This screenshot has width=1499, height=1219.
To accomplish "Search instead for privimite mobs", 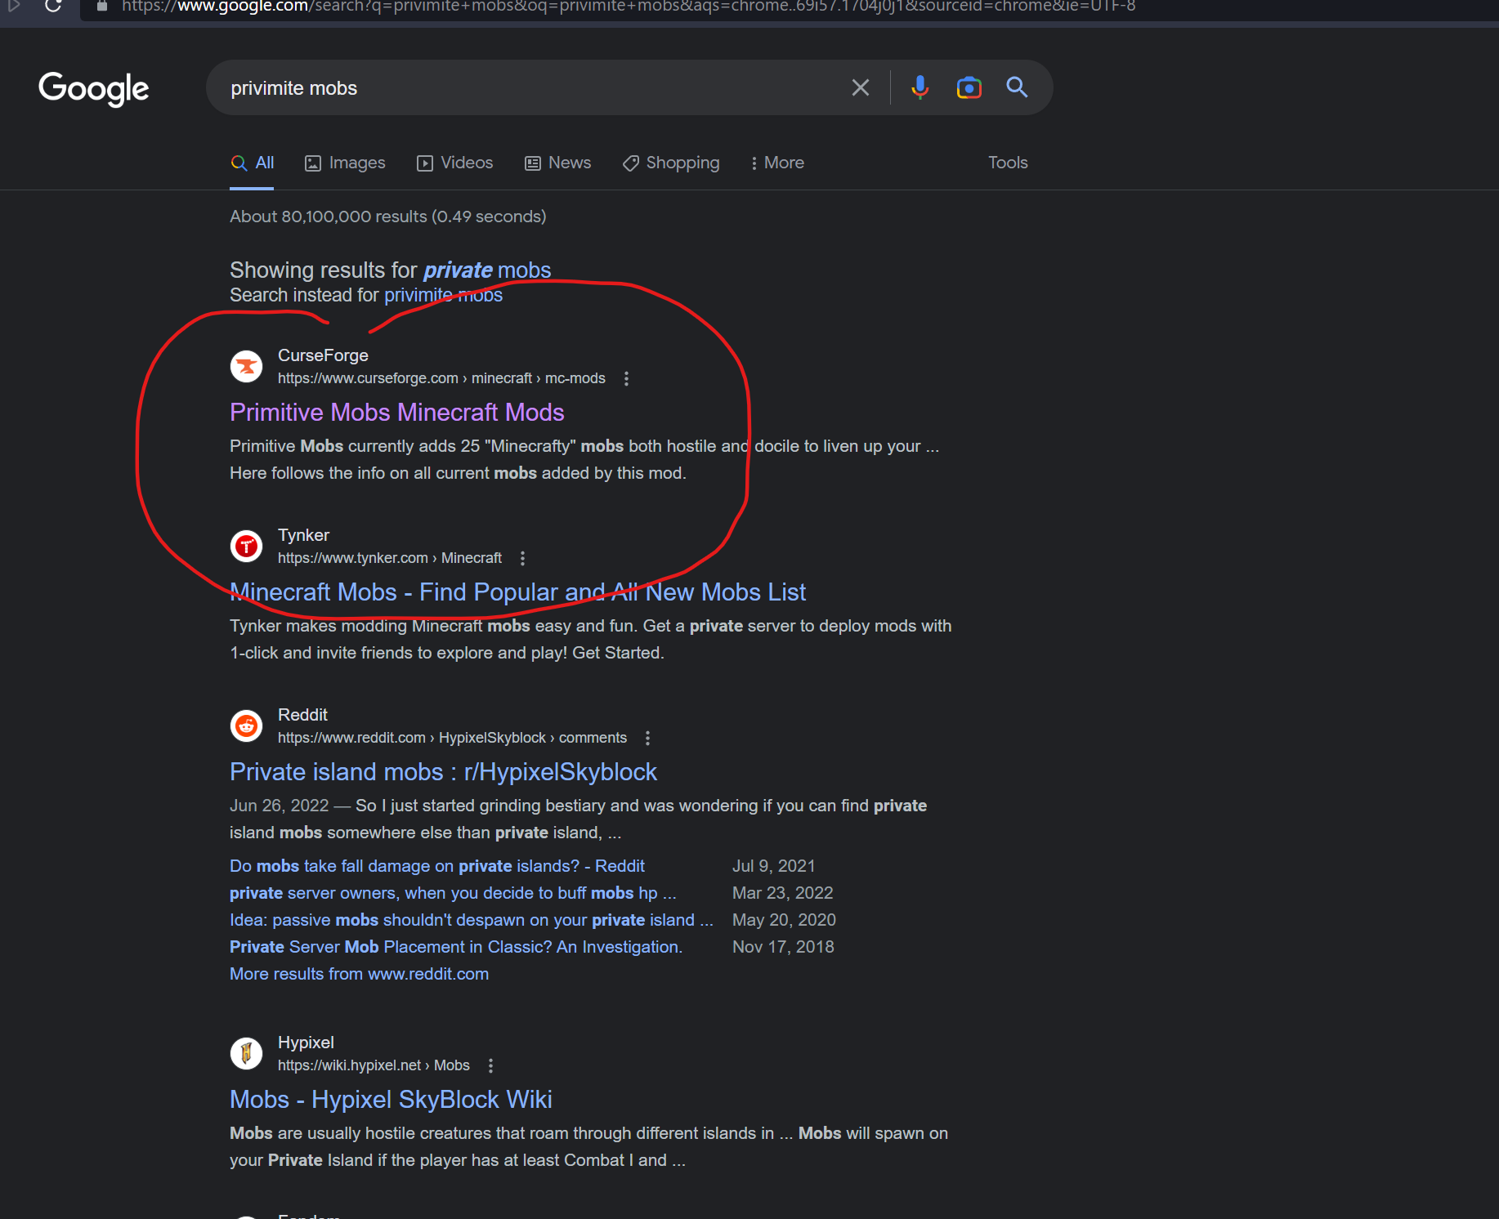I will point(443,296).
